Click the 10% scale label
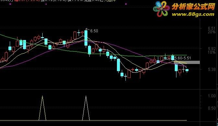This screenshot has height=126, width=218. [x=212, y=52]
